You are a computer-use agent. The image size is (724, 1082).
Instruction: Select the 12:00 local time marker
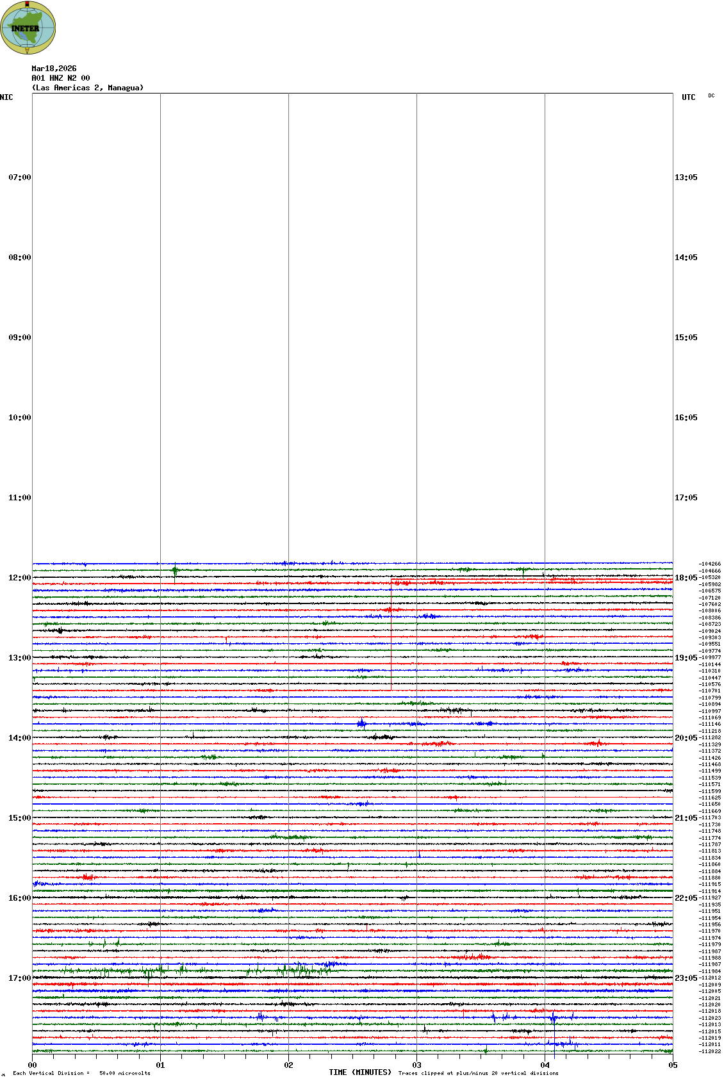pos(19,578)
